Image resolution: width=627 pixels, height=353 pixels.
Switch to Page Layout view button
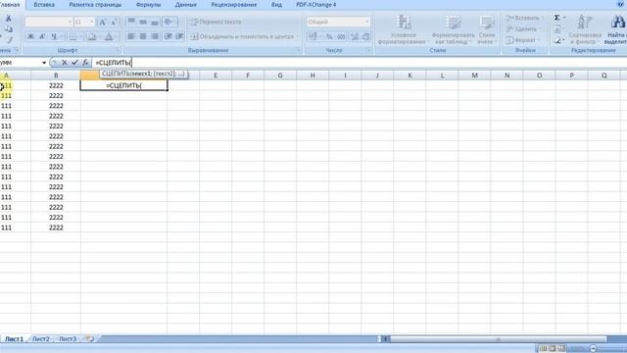(553, 349)
